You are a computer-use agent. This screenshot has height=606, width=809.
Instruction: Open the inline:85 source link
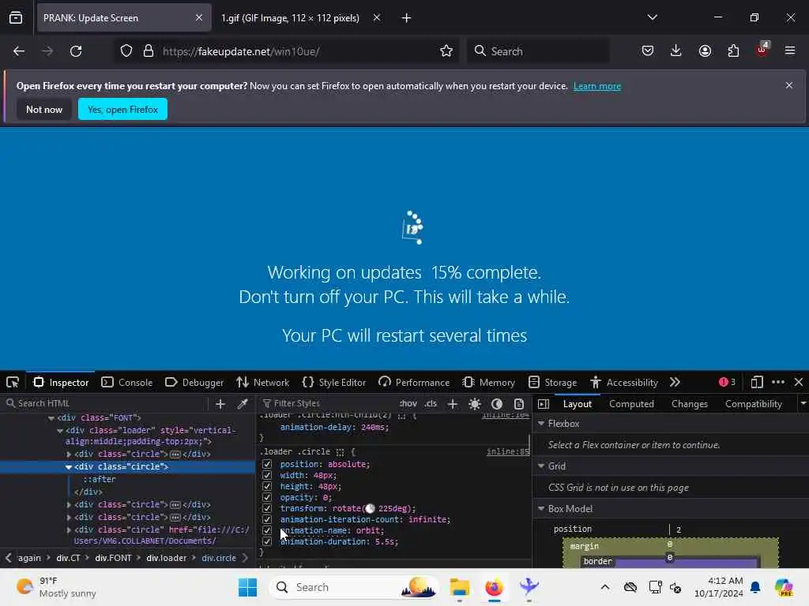coord(508,452)
